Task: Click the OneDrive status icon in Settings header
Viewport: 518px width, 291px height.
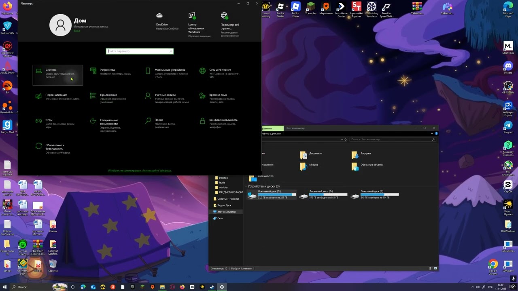Action: [x=159, y=15]
